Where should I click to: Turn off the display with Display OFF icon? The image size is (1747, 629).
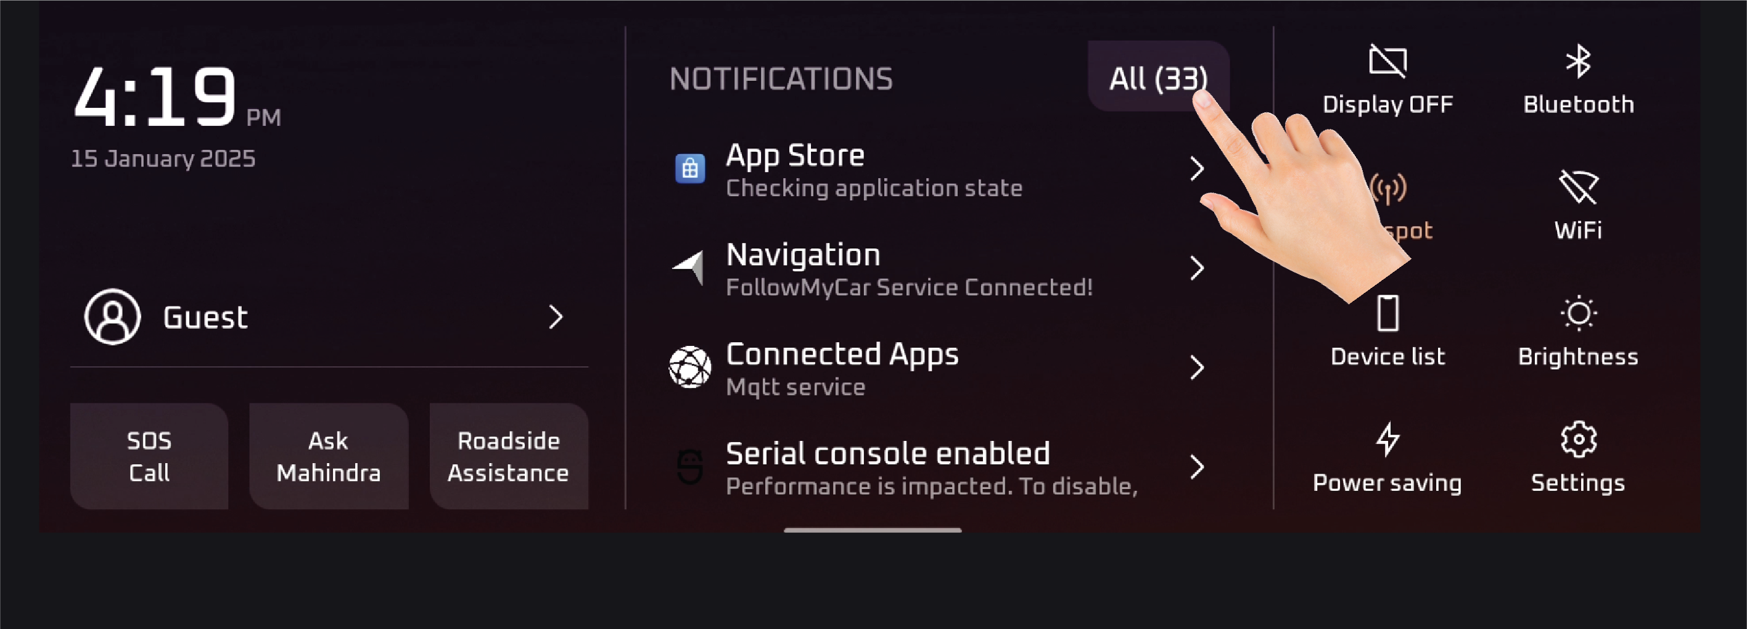1387,62
